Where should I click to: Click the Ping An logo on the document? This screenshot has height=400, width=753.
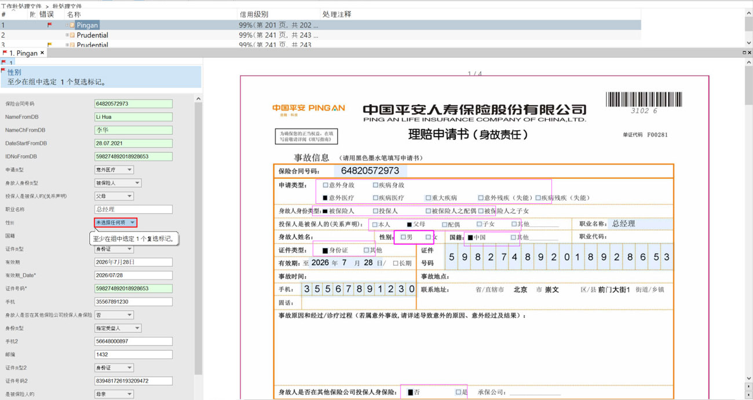point(308,109)
